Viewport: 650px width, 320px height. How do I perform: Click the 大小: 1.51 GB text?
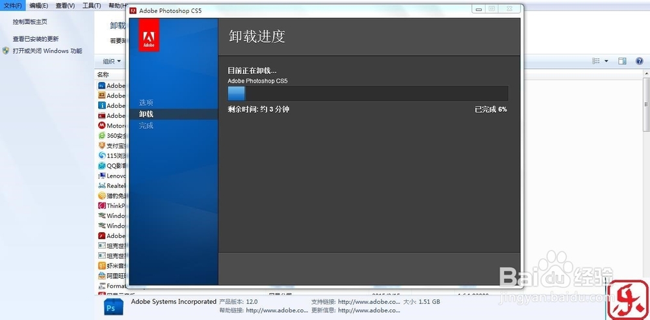coord(422,302)
